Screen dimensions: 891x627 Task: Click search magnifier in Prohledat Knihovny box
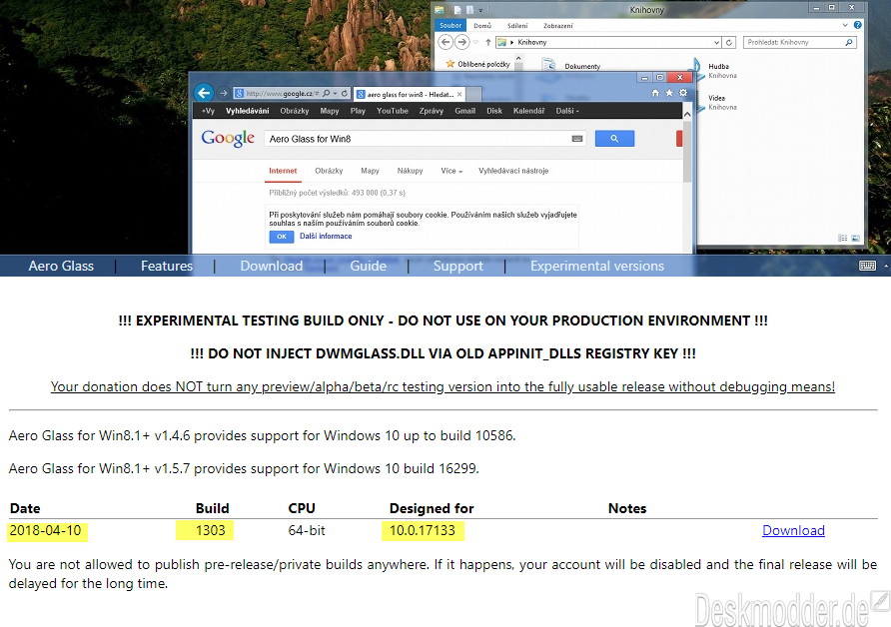849,42
